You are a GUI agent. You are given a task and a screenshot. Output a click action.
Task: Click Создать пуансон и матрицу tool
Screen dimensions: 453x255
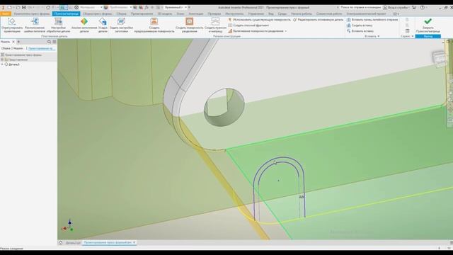(215, 25)
